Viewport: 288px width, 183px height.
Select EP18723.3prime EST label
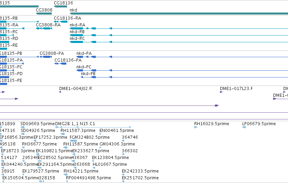18,151
